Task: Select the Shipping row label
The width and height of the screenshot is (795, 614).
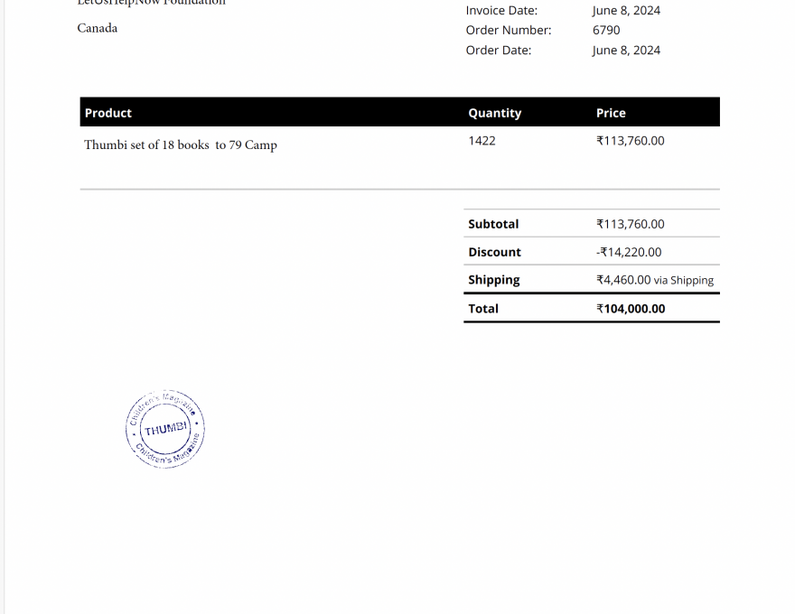Action: coord(494,280)
